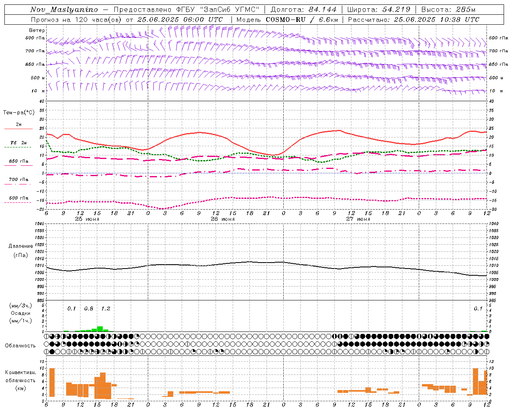The width and height of the screenshot is (510, 408).
Task: Click the 26 июня date label
Action: tap(223, 219)
